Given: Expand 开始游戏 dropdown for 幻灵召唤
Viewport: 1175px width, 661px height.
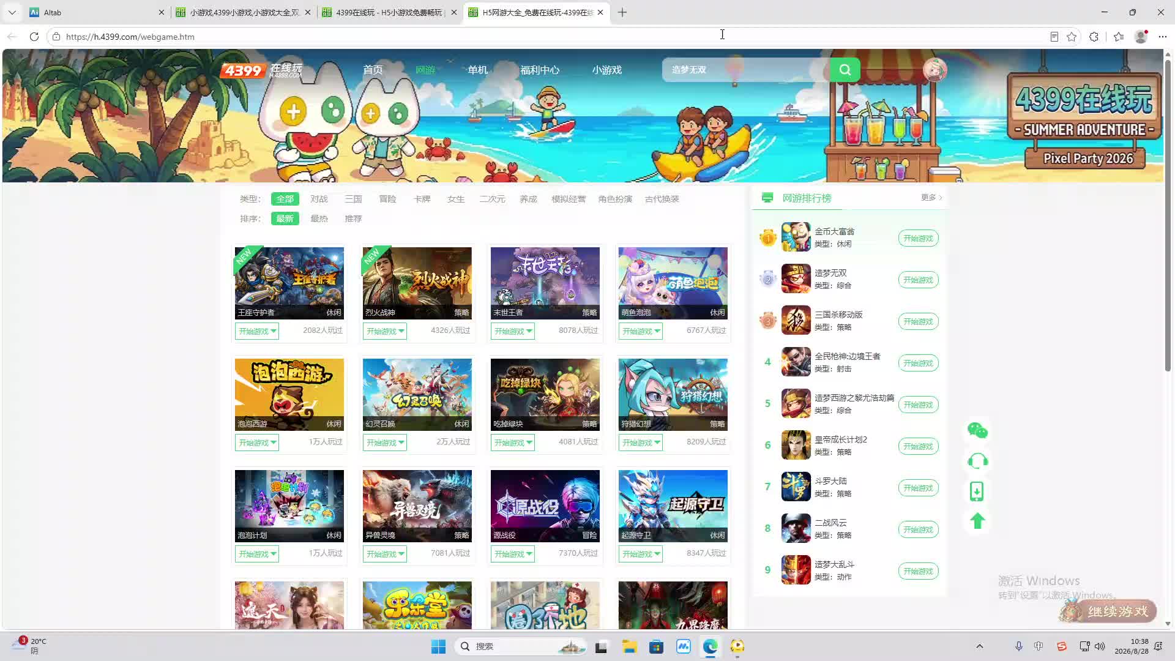Looking at the screenshot, I should click(x=385, y=443).
